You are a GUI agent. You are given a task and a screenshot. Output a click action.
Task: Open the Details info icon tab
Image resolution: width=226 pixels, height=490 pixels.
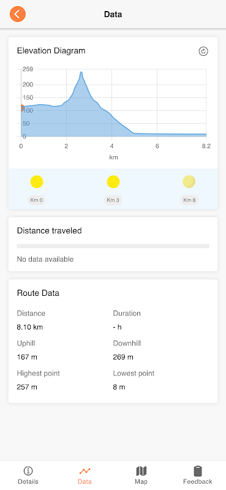point(28,470)
